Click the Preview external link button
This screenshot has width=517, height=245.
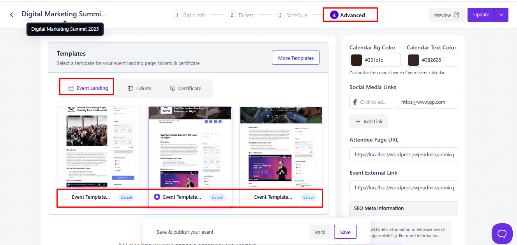pyautogui.click(x=446, y=15)
